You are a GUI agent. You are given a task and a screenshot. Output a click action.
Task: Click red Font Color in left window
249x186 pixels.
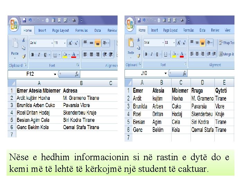(x=74, y=55)
